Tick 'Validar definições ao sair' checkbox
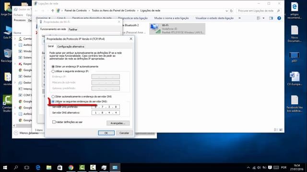 tap(54, 122)
